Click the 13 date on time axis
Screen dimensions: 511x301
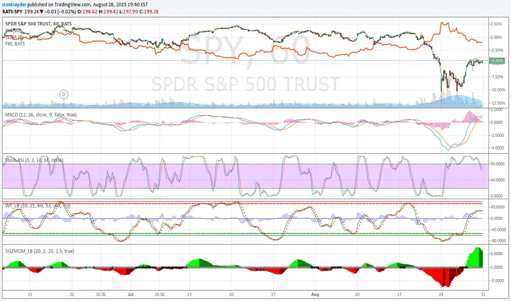tap(189, 294)
